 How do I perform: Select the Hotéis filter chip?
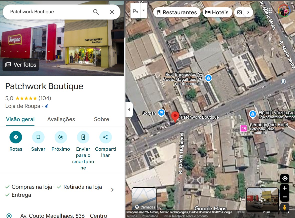(x=217, y=13)
